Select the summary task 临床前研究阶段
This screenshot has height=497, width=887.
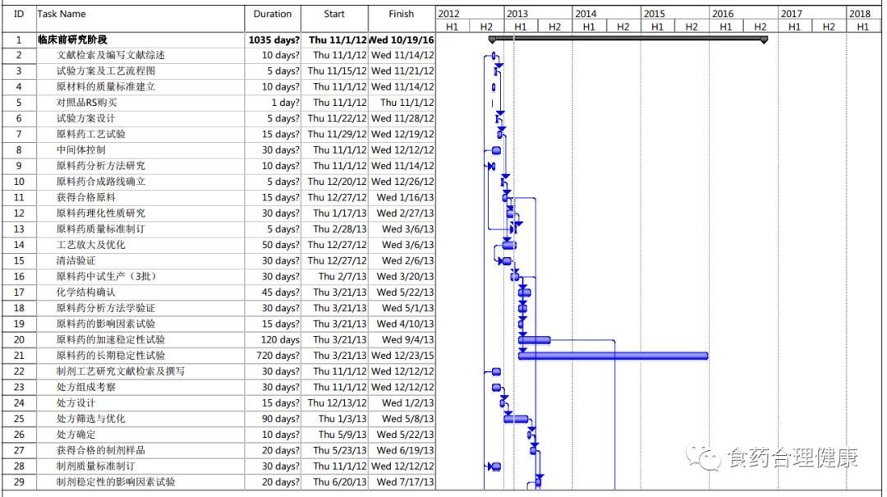tap(72, 39)
